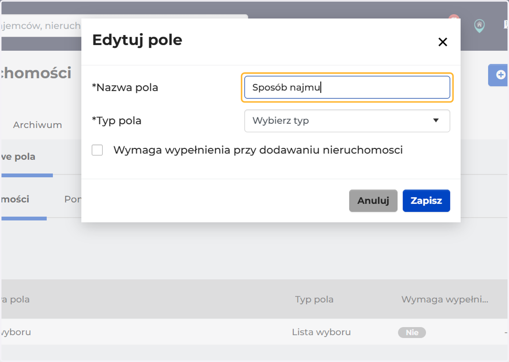Open the map pin home icon
This screenshot has width=509, height=362.
pyautogui.click(x=479, y=26)
